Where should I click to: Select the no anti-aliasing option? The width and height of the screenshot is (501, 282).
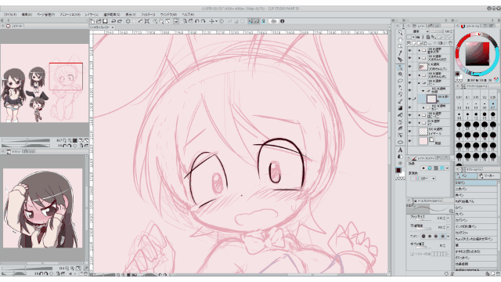pos(424,237)
